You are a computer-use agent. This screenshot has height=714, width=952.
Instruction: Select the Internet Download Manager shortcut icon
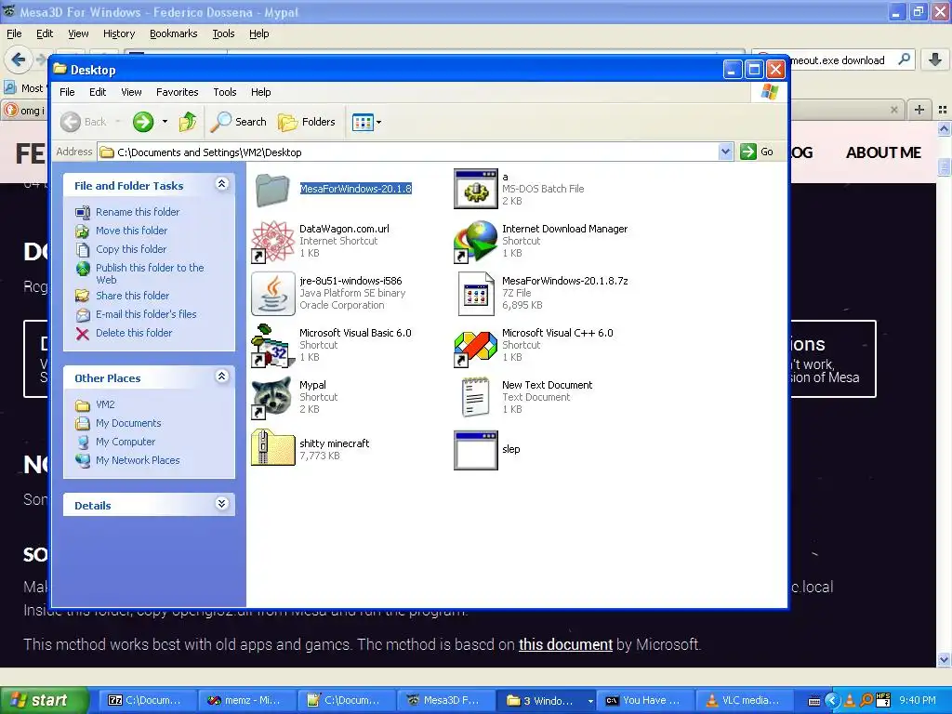click(476, 241)
